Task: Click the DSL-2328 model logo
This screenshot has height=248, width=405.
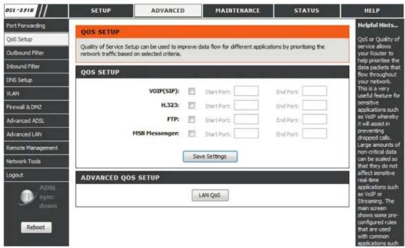Action: (20, 11)
